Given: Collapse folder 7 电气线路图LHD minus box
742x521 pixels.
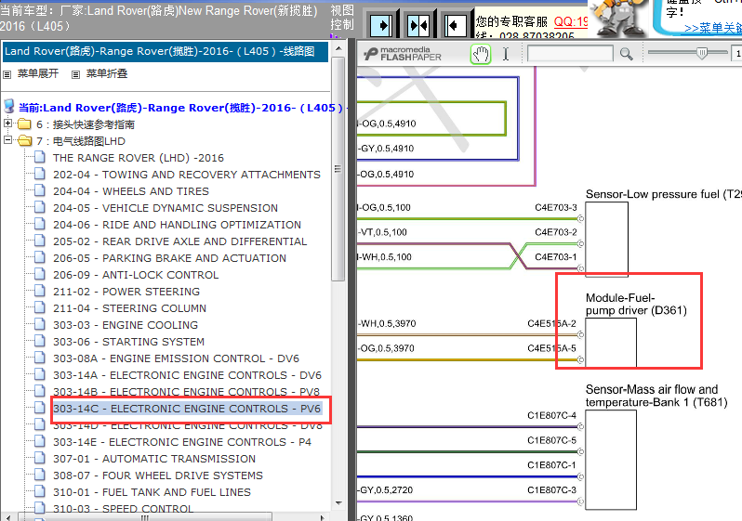Looking at the screenshot, I should click(7, 140).
